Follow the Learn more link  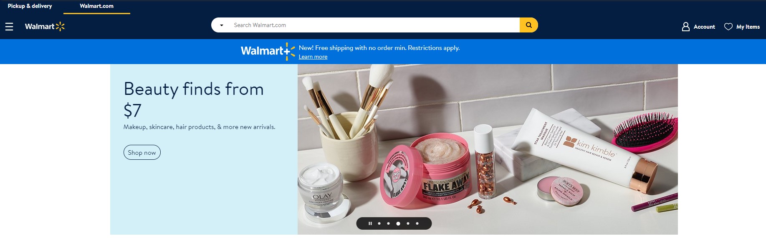(313, 57)
